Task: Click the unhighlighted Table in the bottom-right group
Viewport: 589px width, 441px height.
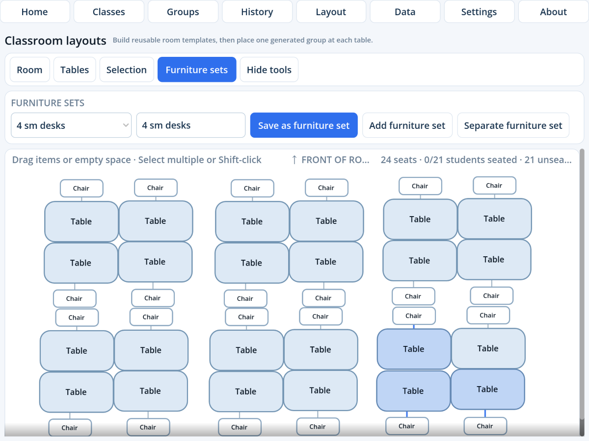Action: click(x=488, y=348)
